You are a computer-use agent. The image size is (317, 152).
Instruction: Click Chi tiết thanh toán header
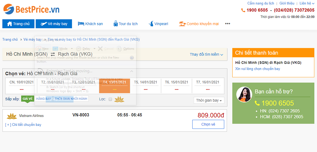(273, 53)
